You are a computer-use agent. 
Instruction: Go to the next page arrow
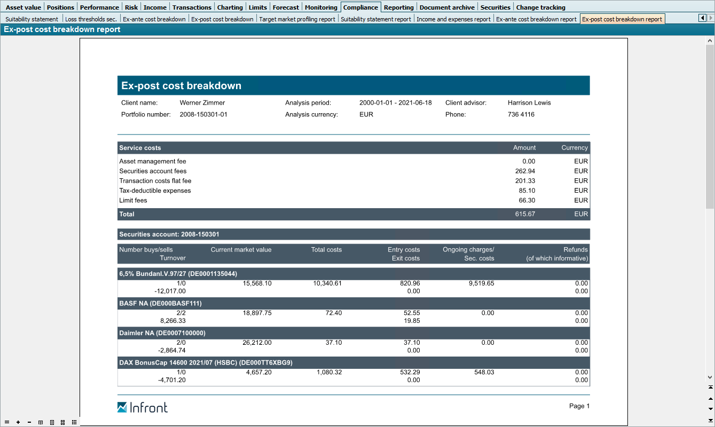coord(710,409)
